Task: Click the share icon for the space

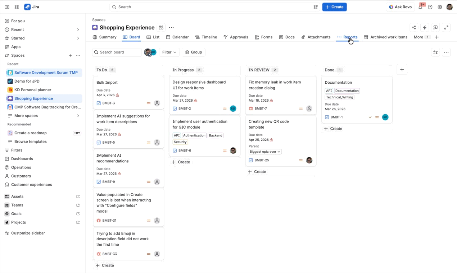Action: (x=414, y=28)
